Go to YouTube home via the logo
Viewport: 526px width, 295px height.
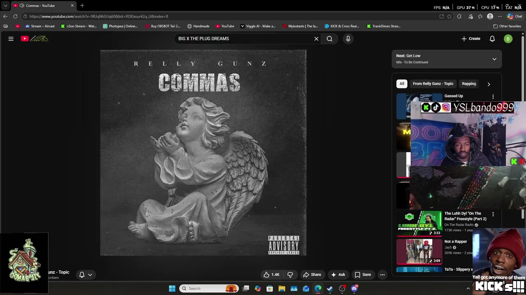coord(35,39)
